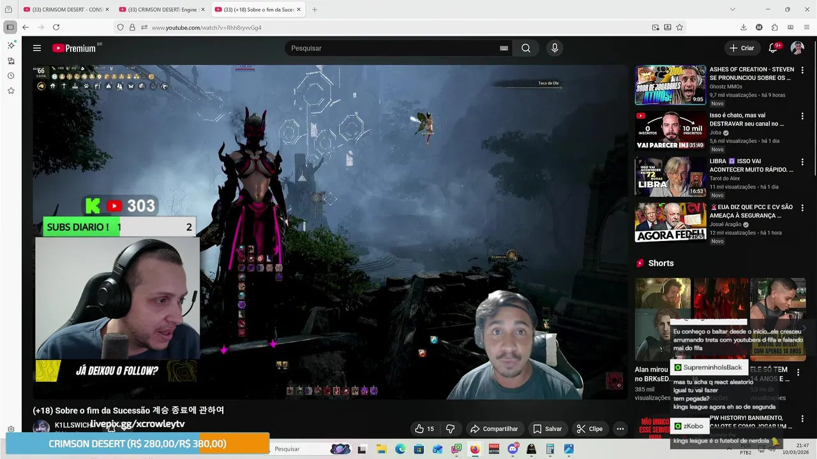The height and width of the screenshot is (459, 817).
Task: Open YouTube notifications bell
Action: point(773,48)
